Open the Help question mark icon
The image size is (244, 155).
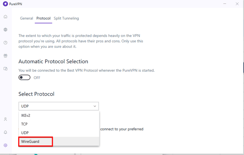coord(5,43)
